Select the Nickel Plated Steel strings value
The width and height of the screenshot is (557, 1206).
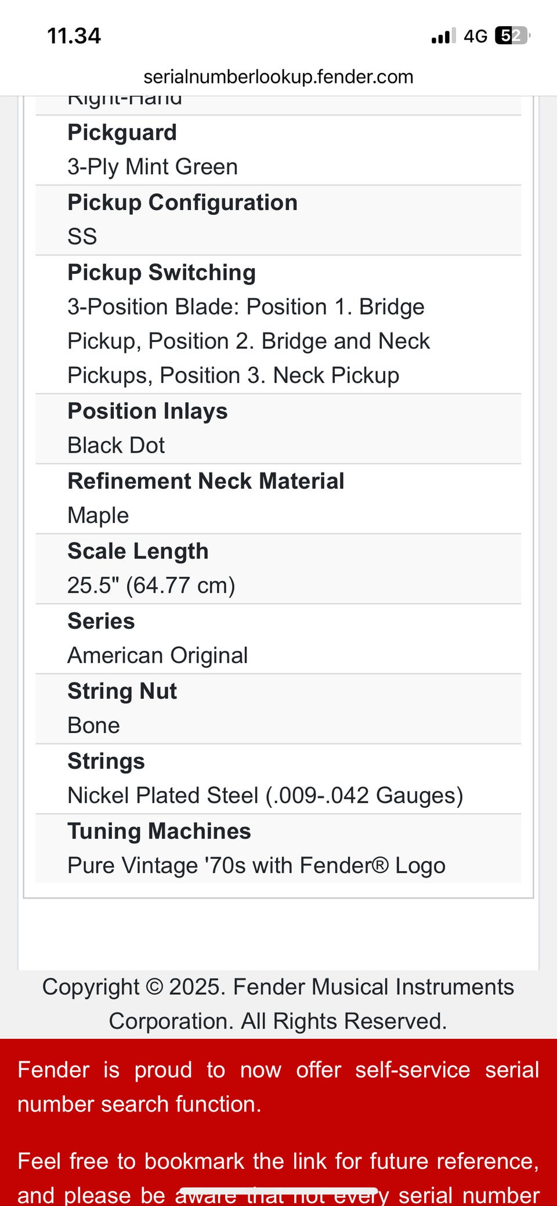point(265,796)
